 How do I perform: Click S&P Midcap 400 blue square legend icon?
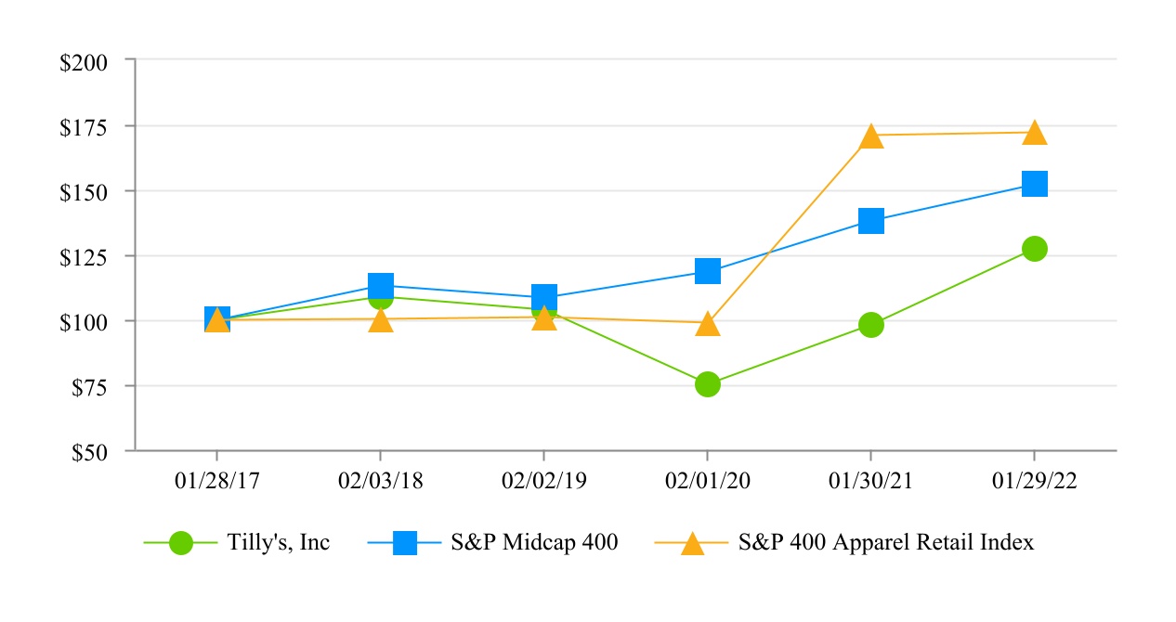coord(405,544)
